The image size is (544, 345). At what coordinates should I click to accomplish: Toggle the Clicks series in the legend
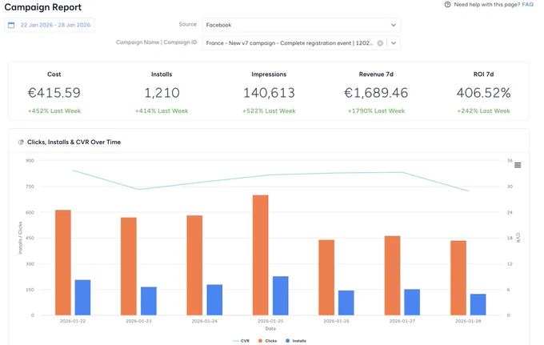pos(267,341)
